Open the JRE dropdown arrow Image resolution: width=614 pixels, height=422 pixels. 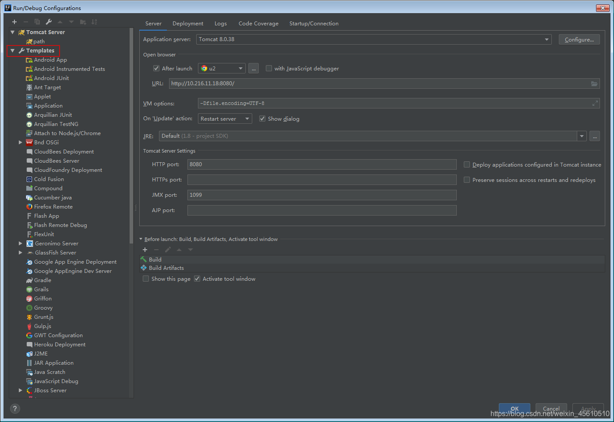point(582,136)
